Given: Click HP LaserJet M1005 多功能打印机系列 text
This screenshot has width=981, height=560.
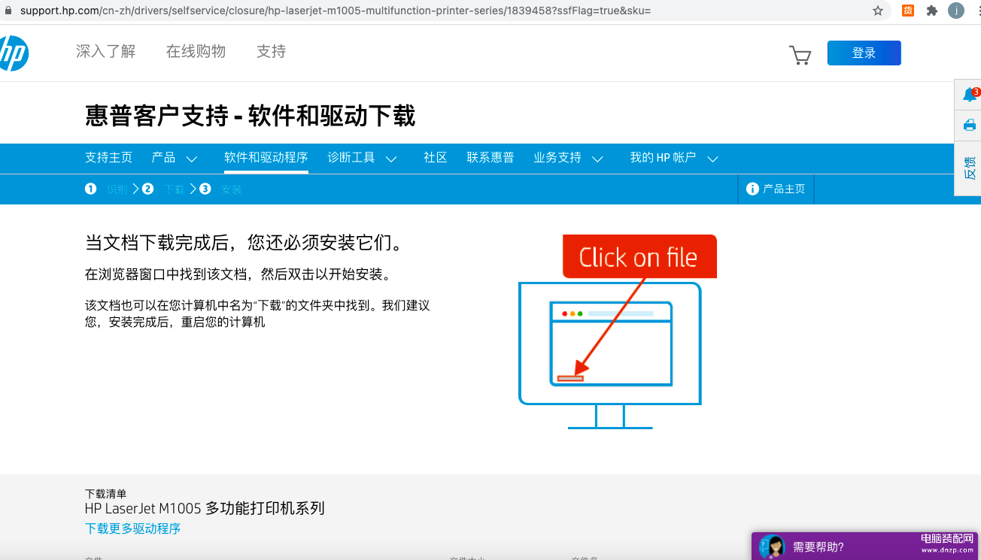Looking at the screenshot, I should click(205, 508).
